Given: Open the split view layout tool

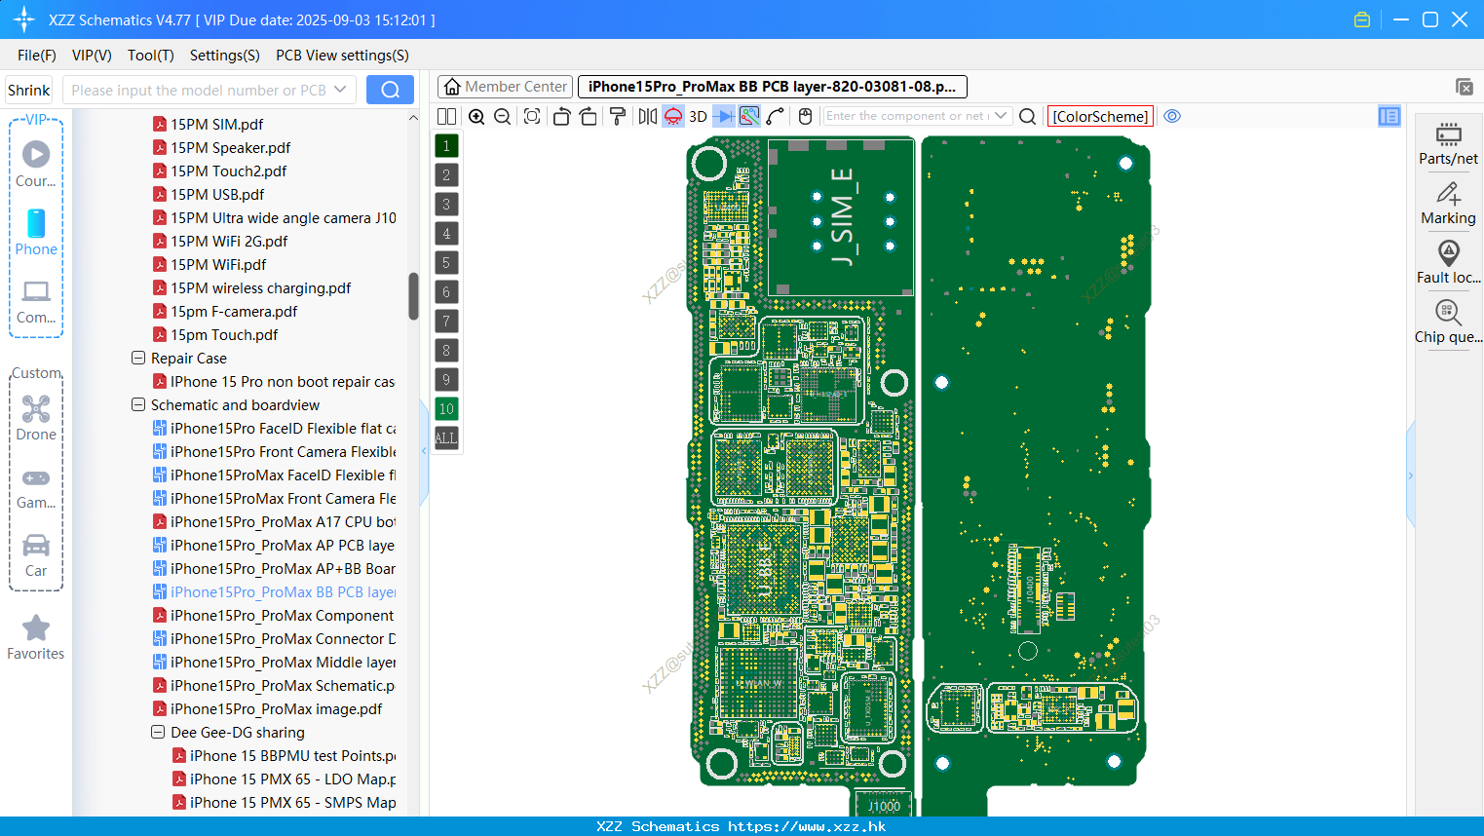Looking at the screenshot, I should point(446,116).
